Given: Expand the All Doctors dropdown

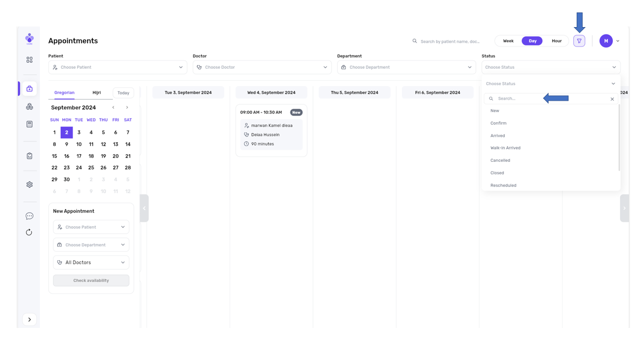Looking at the screenshot, I should [x=91, y=262].
